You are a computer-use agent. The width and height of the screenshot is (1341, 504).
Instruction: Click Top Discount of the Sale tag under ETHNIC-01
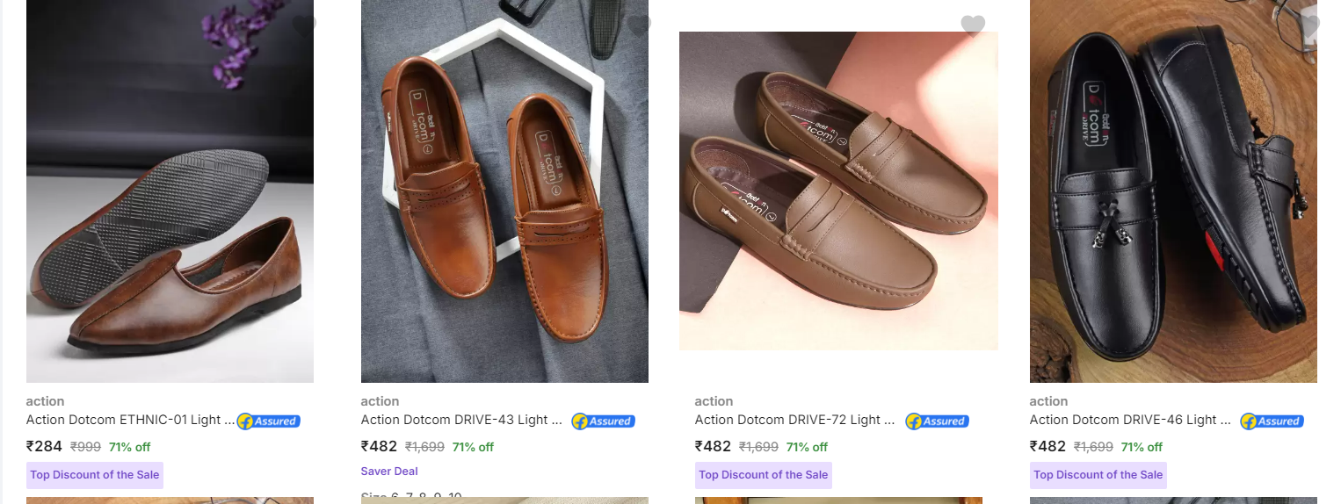pyautogui.click(x=95, y=475)
